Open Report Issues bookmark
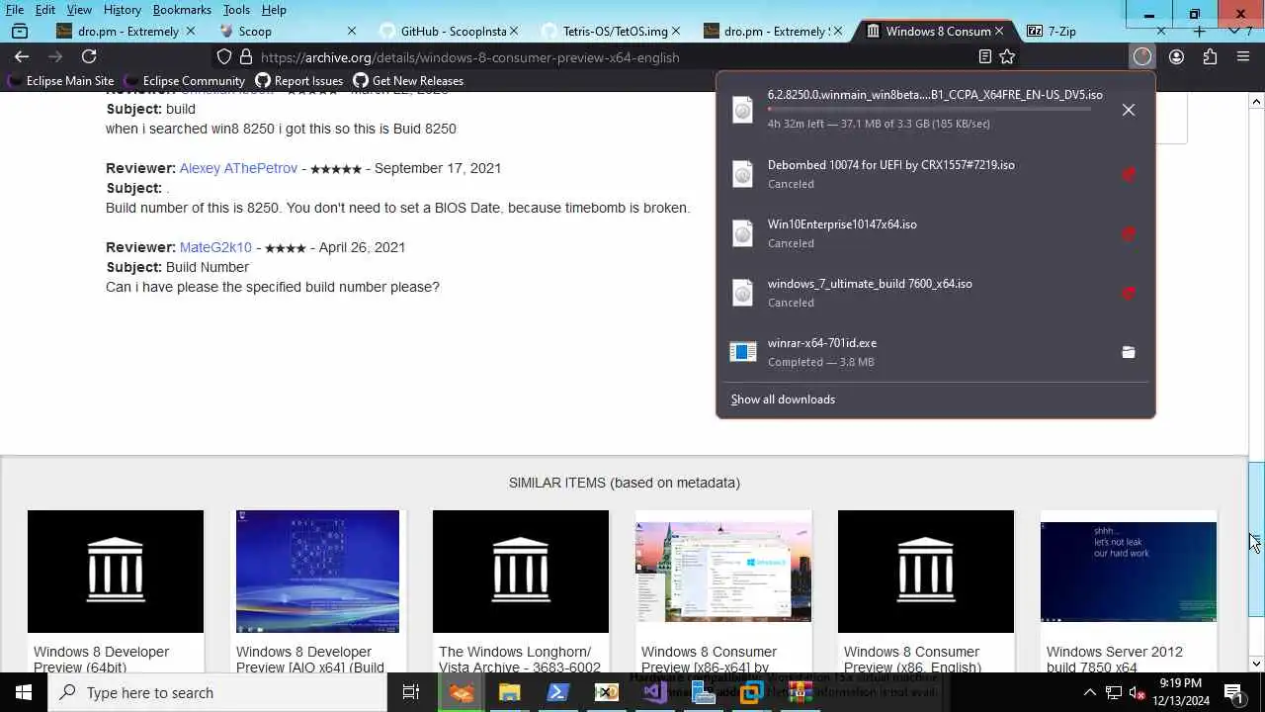 298,81
